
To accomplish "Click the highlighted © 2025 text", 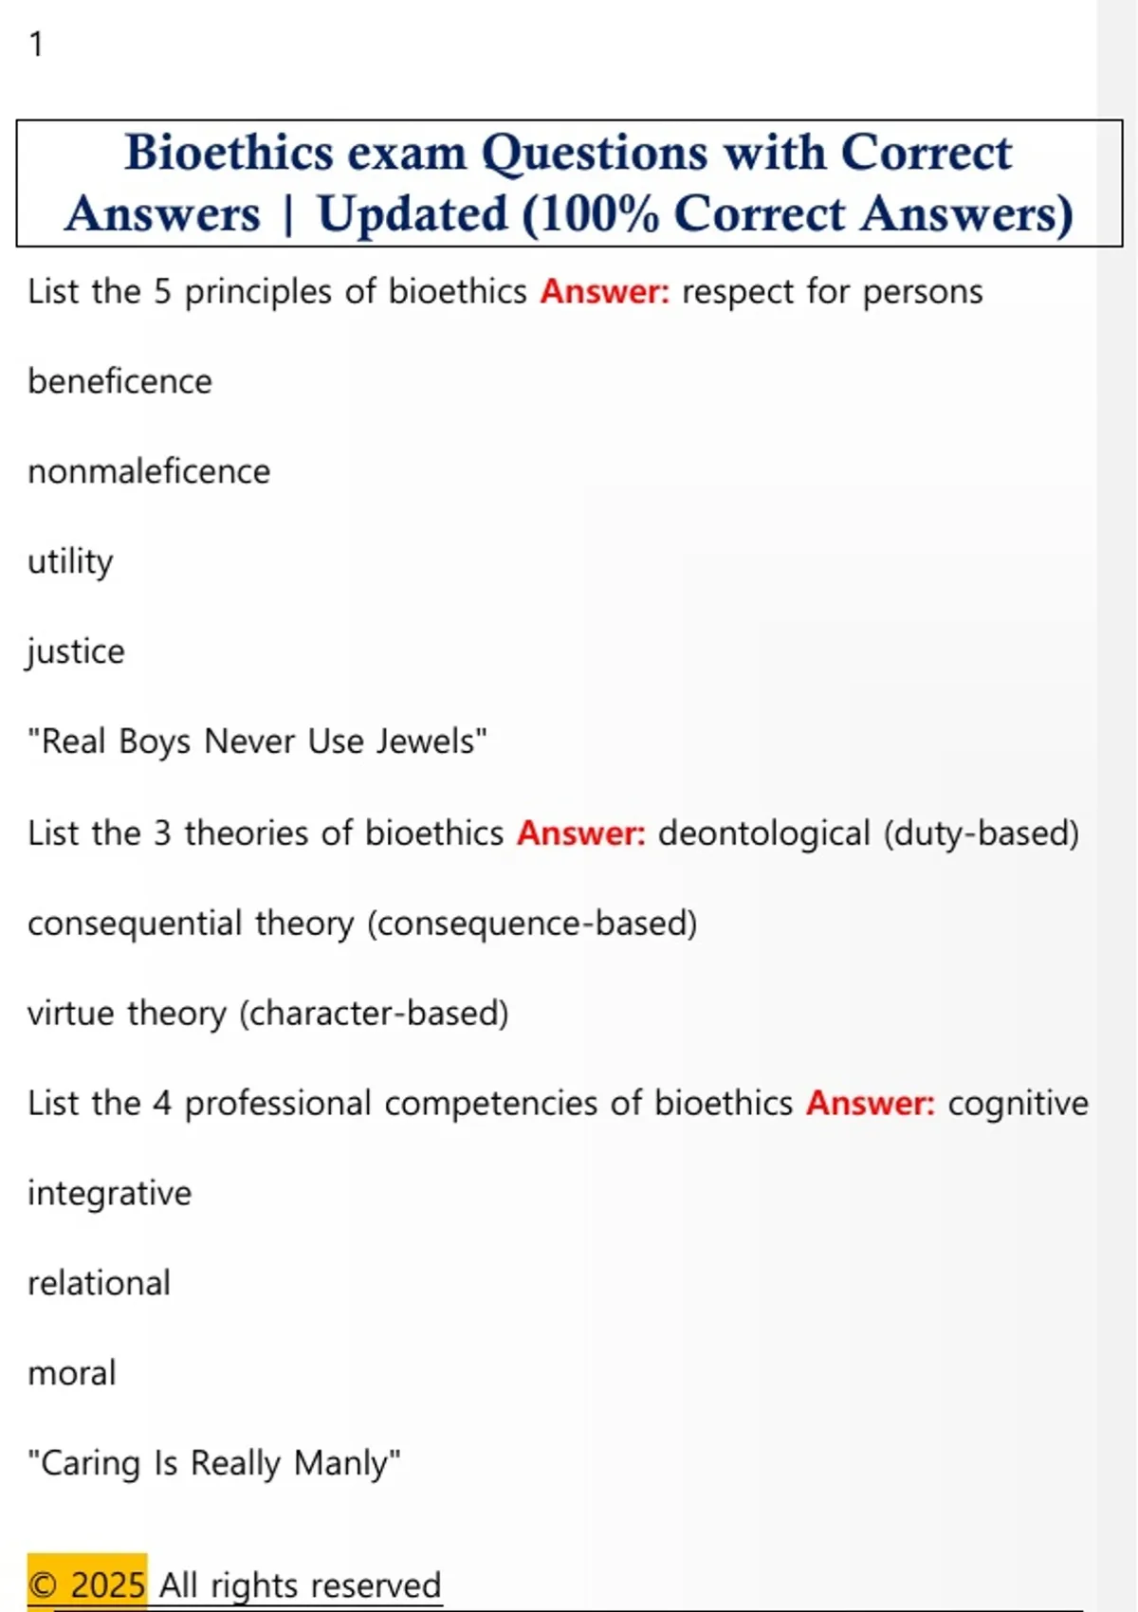I will pos(86,1585).
